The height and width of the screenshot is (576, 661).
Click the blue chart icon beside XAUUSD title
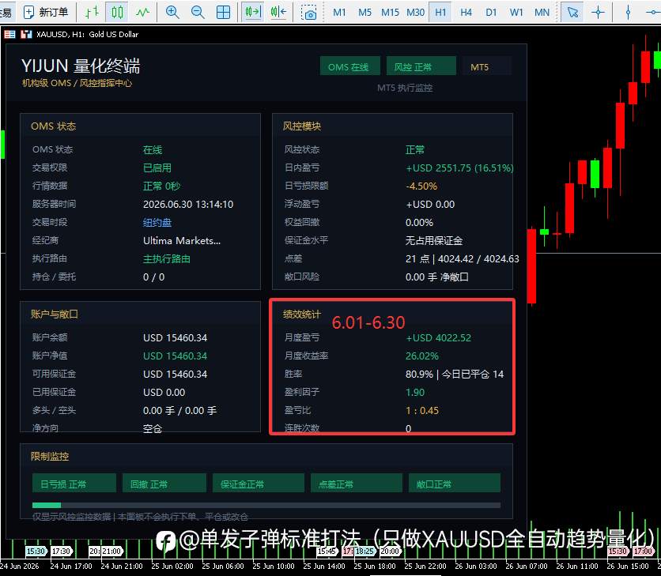click(26, 34)
